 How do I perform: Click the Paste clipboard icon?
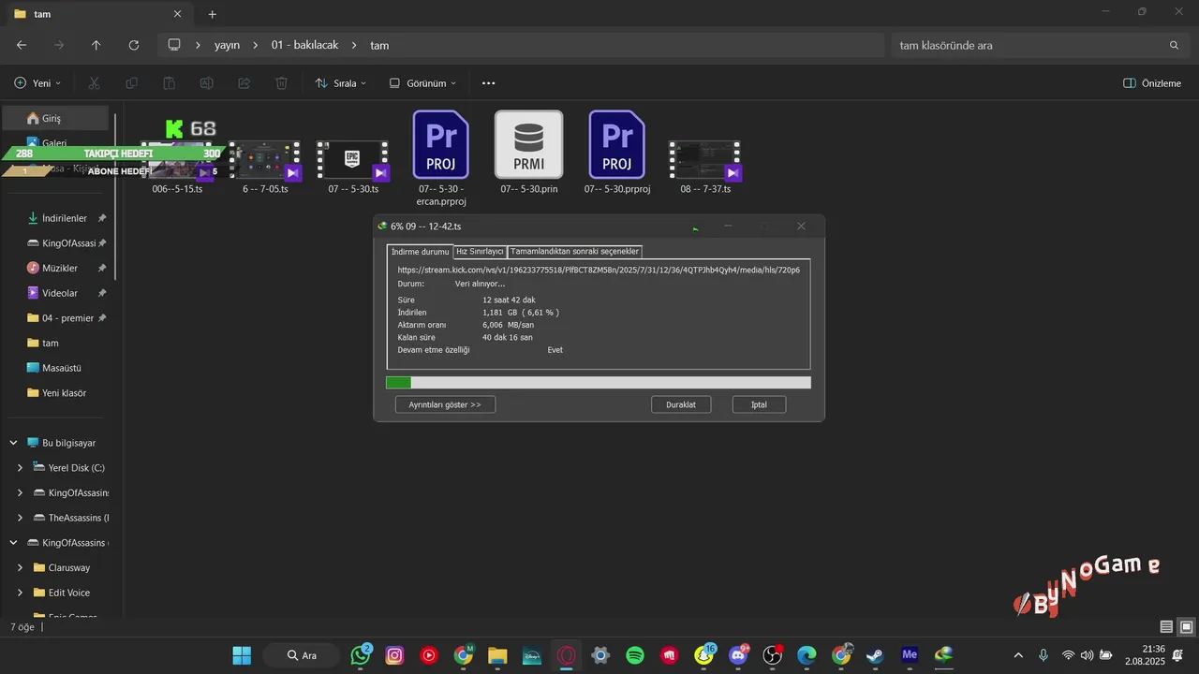tap(170, 83)
